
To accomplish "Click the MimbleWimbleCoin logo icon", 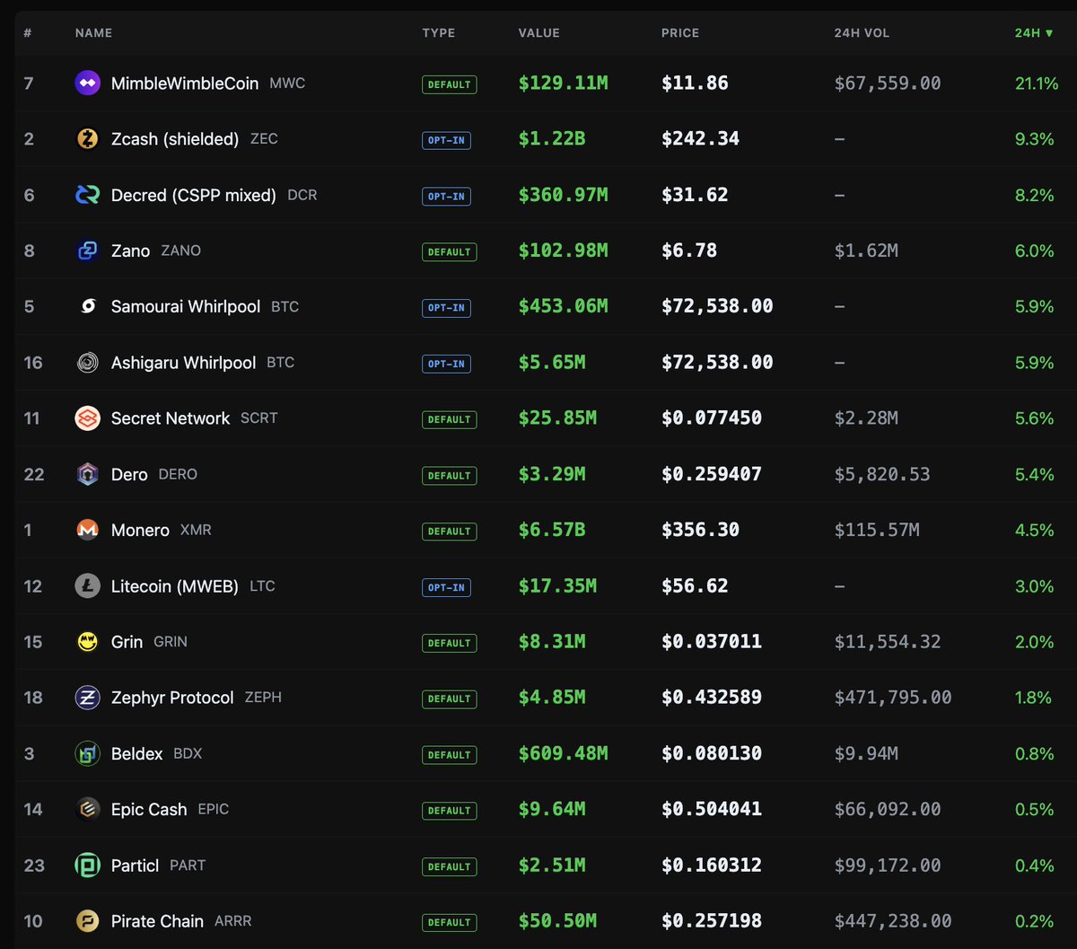I will tap(87, 83).
